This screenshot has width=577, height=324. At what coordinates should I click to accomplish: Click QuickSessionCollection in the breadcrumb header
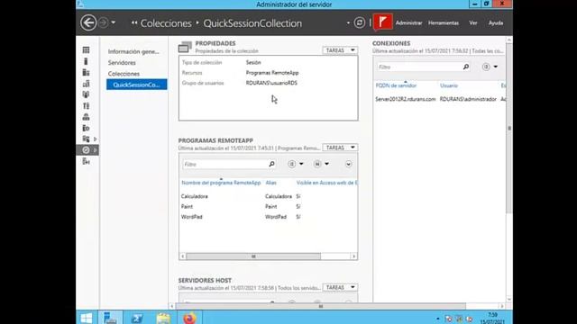[252, 23]
